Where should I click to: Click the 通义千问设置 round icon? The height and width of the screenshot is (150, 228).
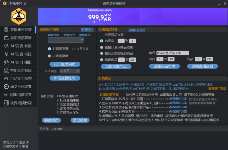click(6, 87)
